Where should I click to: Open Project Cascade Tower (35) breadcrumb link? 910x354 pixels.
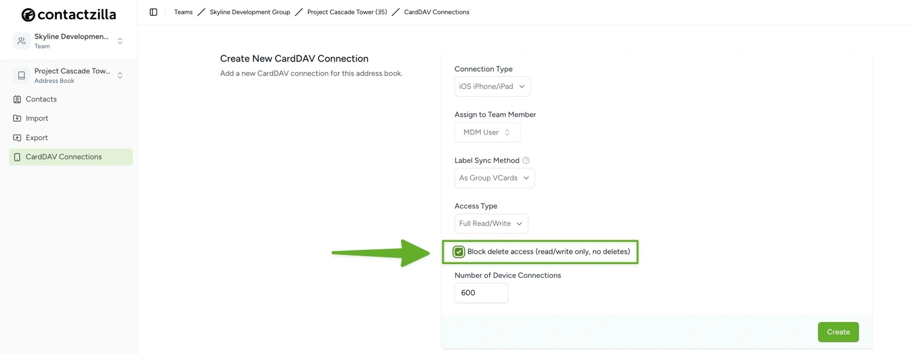click(347, 11)
